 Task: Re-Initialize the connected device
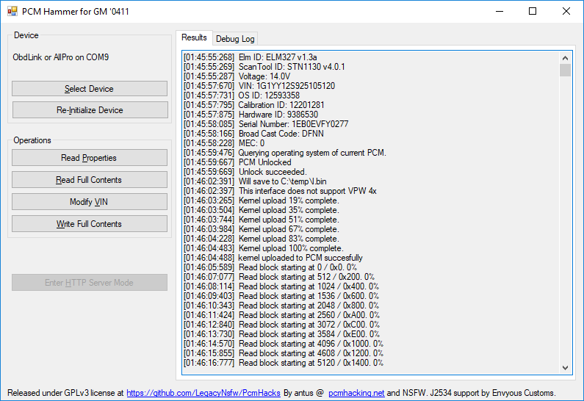point(90,110)
